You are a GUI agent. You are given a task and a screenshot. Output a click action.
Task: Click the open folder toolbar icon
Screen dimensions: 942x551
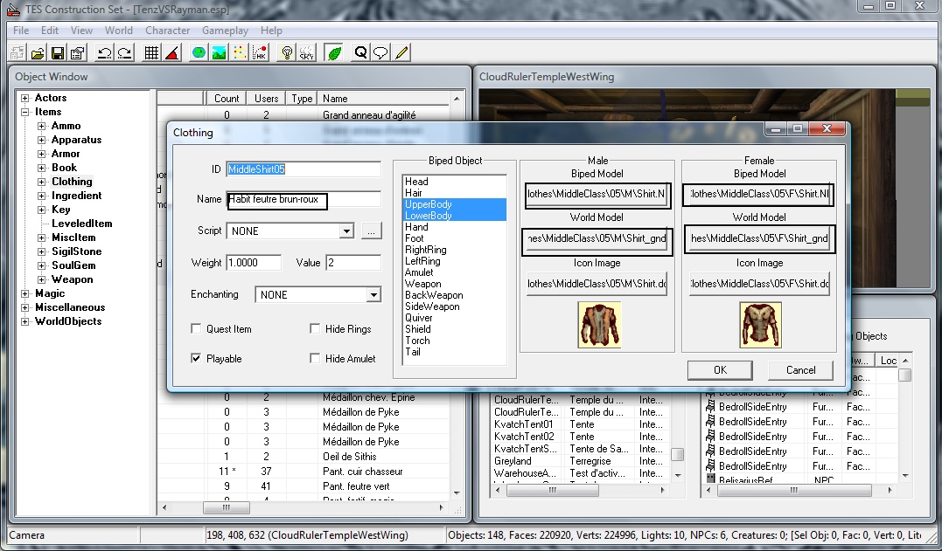(38, 53)
